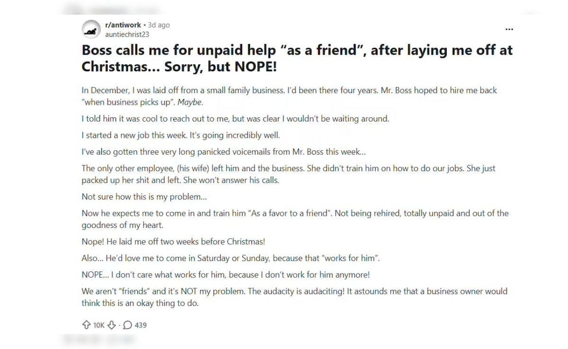
Task: Click the 'audacity is audaciting' paragraph
Action: (x=294, y=297)
